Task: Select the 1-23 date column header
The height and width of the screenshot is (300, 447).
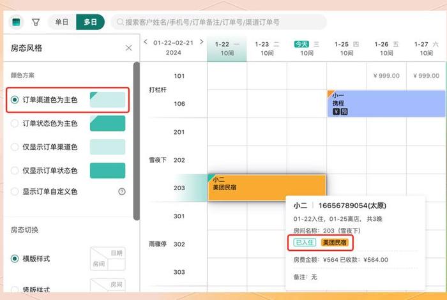Action: [267, 49]
